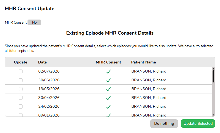
Task: Click the MHR Consent column header
Action: (x=108, y=62)
